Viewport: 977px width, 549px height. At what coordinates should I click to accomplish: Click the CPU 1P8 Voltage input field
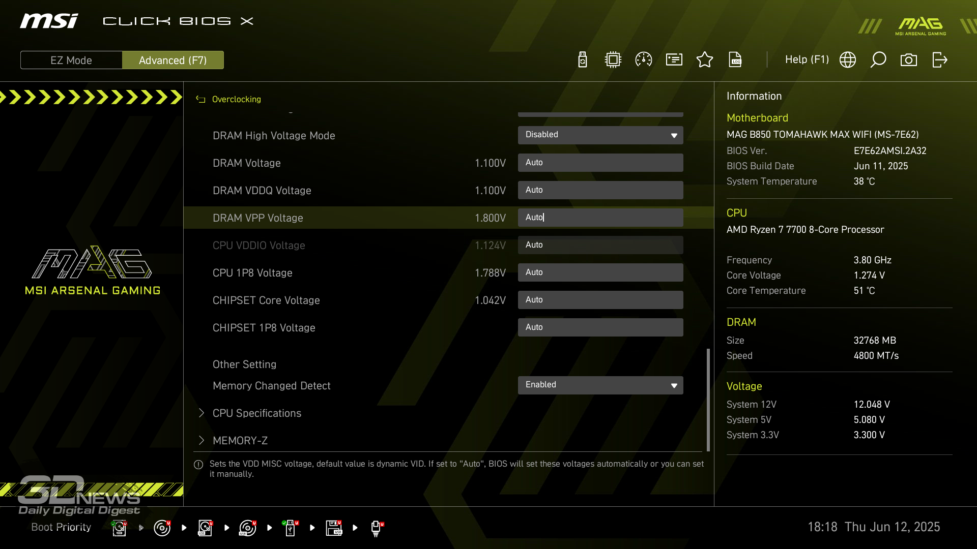click(x=600, y=272)
